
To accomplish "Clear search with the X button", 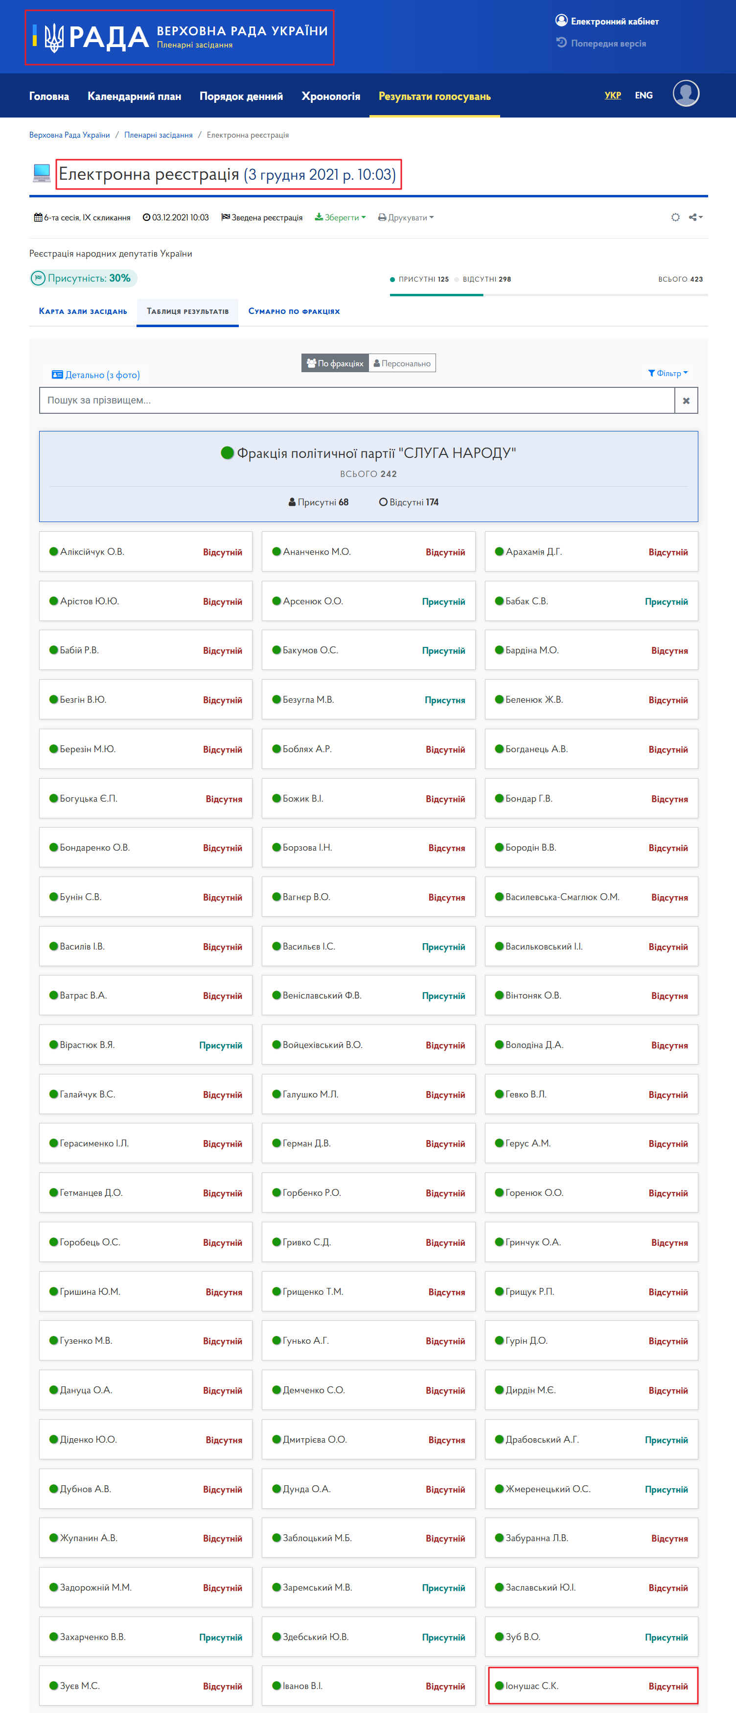I will 686,401.
